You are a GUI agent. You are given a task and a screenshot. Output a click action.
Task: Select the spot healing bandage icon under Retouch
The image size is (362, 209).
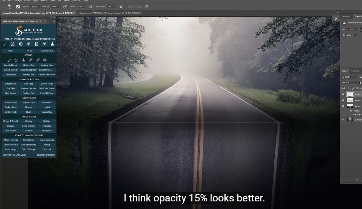[31, 60]
